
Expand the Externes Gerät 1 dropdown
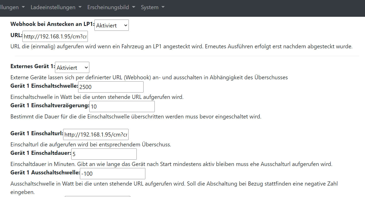[72, 67]
